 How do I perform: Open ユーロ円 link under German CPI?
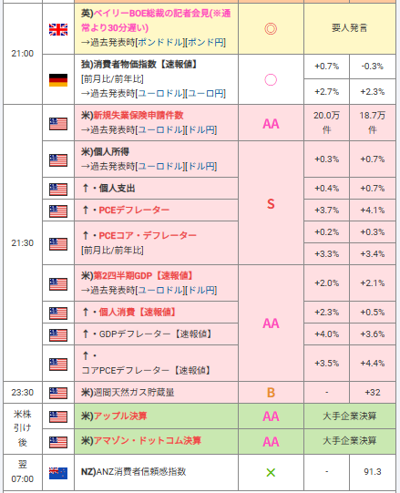[205, 93]
